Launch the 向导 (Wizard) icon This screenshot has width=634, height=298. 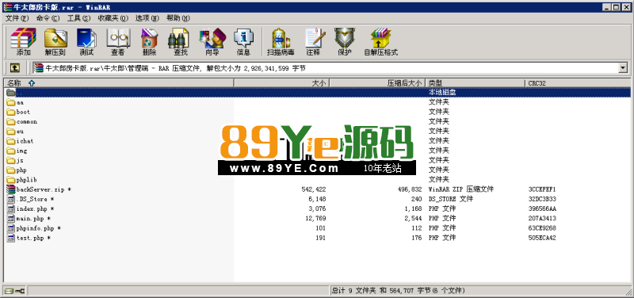click(212, 42)
